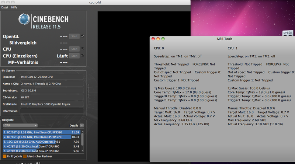
Task: Select ranking entry Core i7 CPU 960
Action: [x=41, y=146]
